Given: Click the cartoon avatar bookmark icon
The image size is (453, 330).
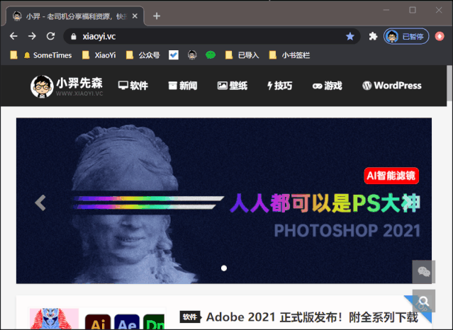Looking at the screenshot, I should (x=192, y=55).
